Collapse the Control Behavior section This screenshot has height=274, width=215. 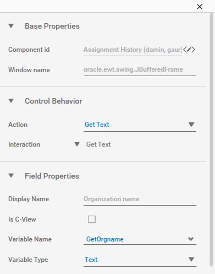pos(11,101)
